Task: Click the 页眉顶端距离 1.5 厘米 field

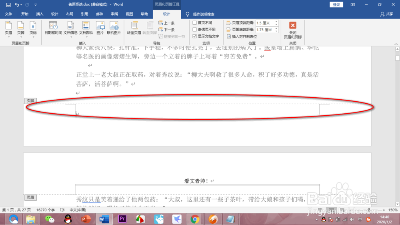Action: 265,23
